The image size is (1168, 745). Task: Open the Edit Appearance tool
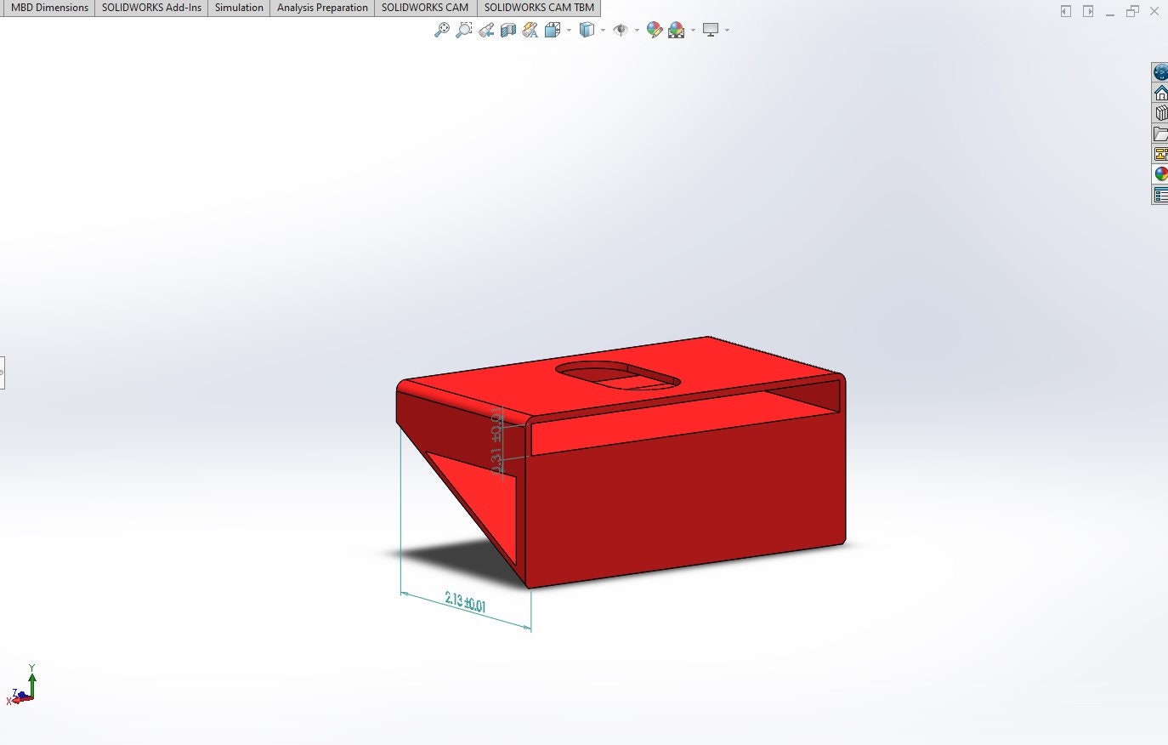(655, 30)
